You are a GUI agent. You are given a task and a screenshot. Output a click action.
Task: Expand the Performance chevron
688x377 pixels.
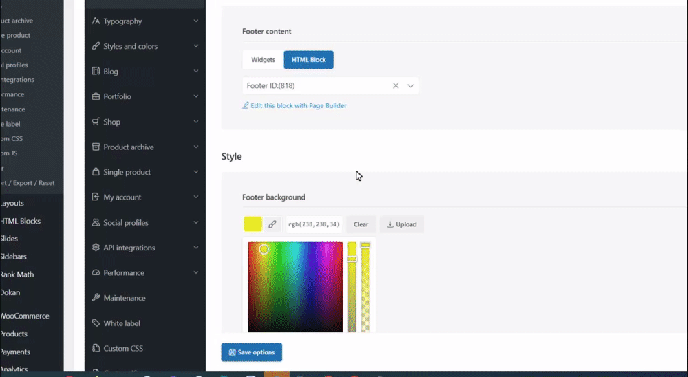195,272
